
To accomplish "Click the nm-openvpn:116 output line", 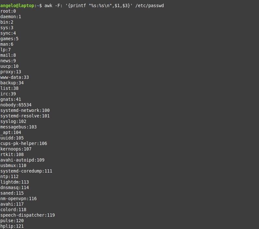I will point(18,199).
